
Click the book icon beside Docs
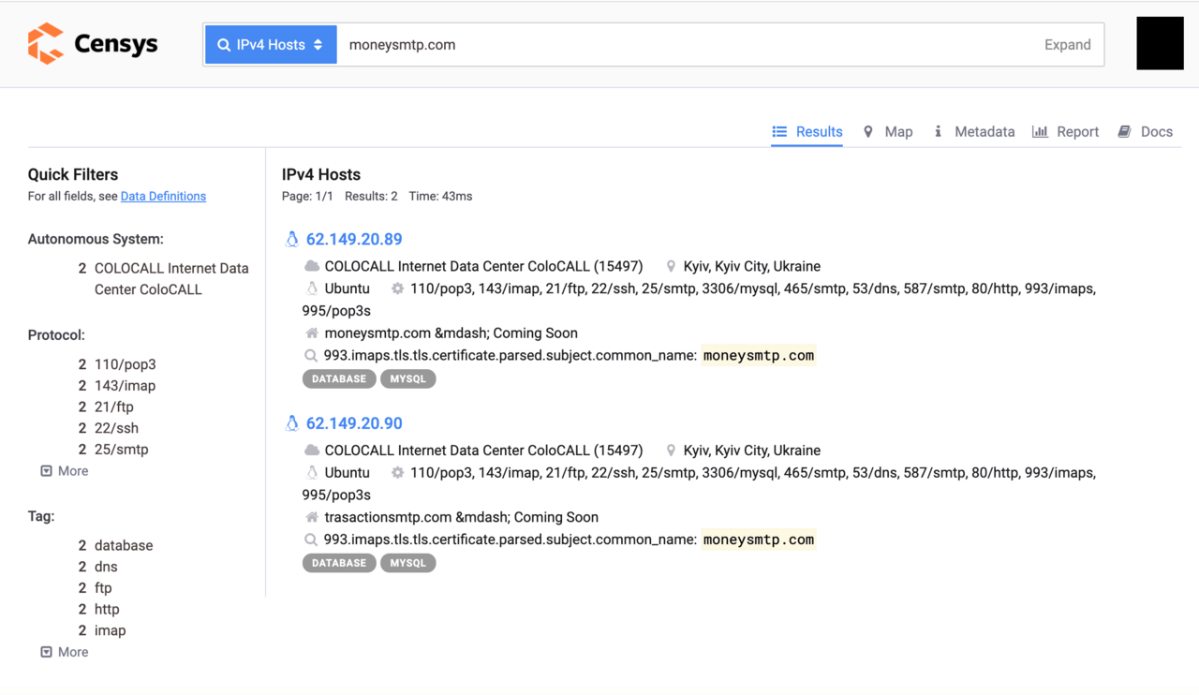click(1124, 132)
